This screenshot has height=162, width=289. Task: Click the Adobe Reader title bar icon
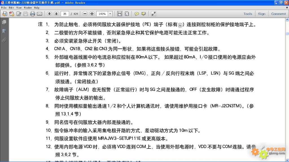pyautogui.click(x=2, y=3)
